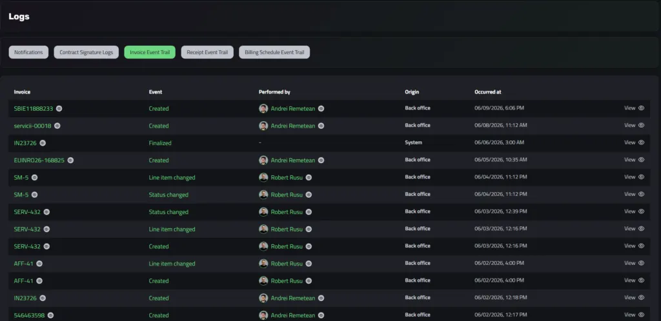
Task: Click preview icon beside servicii-00018 invoice
Action: [x=57, y=126]
